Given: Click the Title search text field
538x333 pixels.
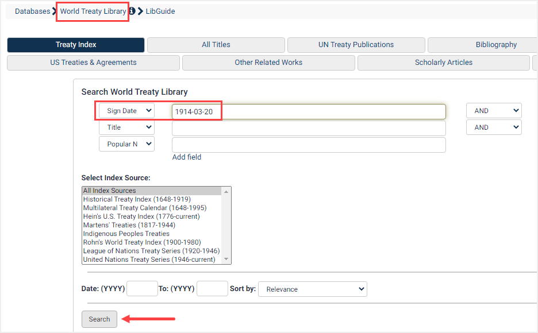Looking at the screenshot, I should [x=309, y=129].
